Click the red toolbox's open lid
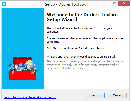Viewport: 131px width, 101px height. (22, 60)
